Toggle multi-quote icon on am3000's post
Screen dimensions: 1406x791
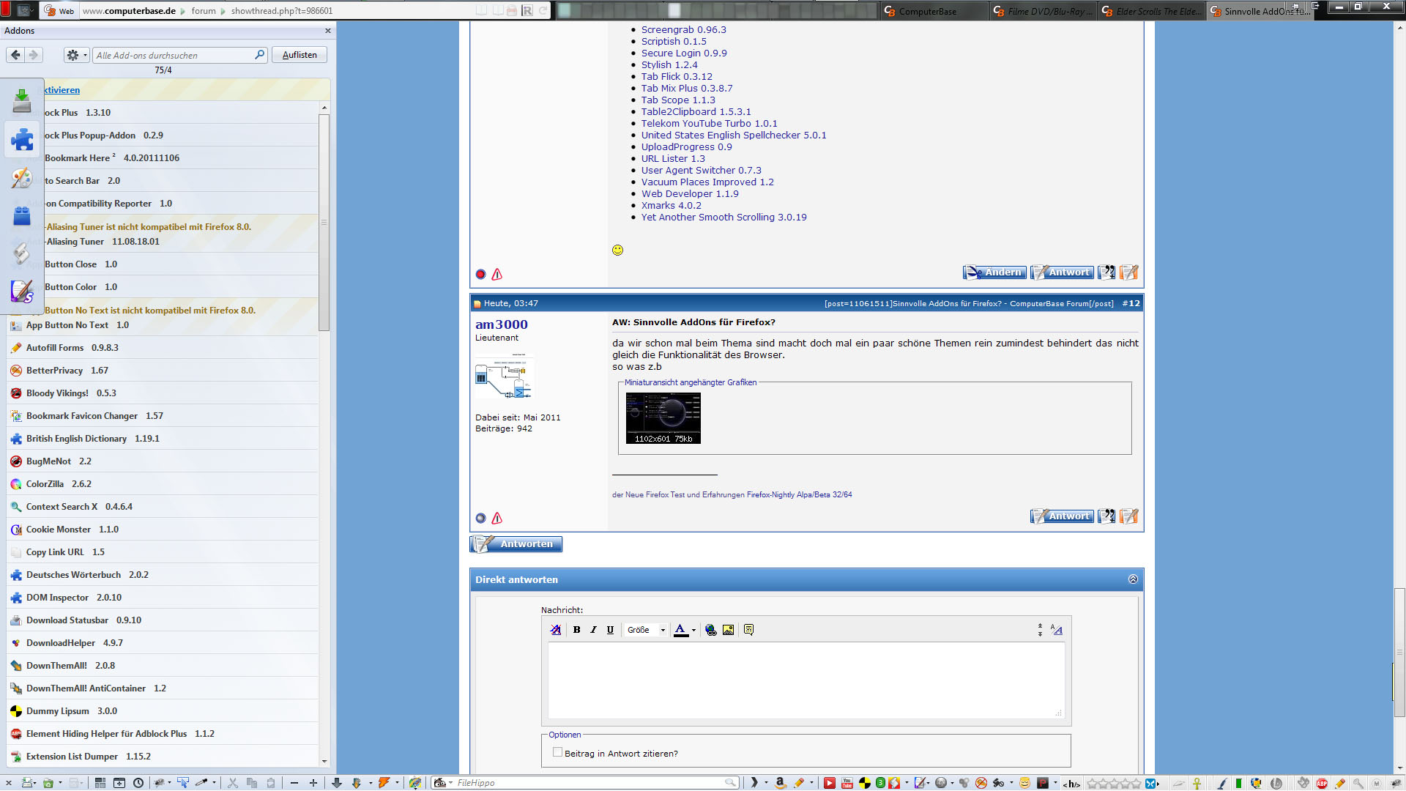1106,516
